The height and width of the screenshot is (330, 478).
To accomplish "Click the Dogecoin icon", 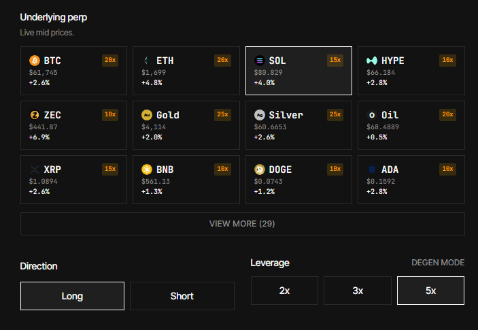I will [x=260, y=169].
